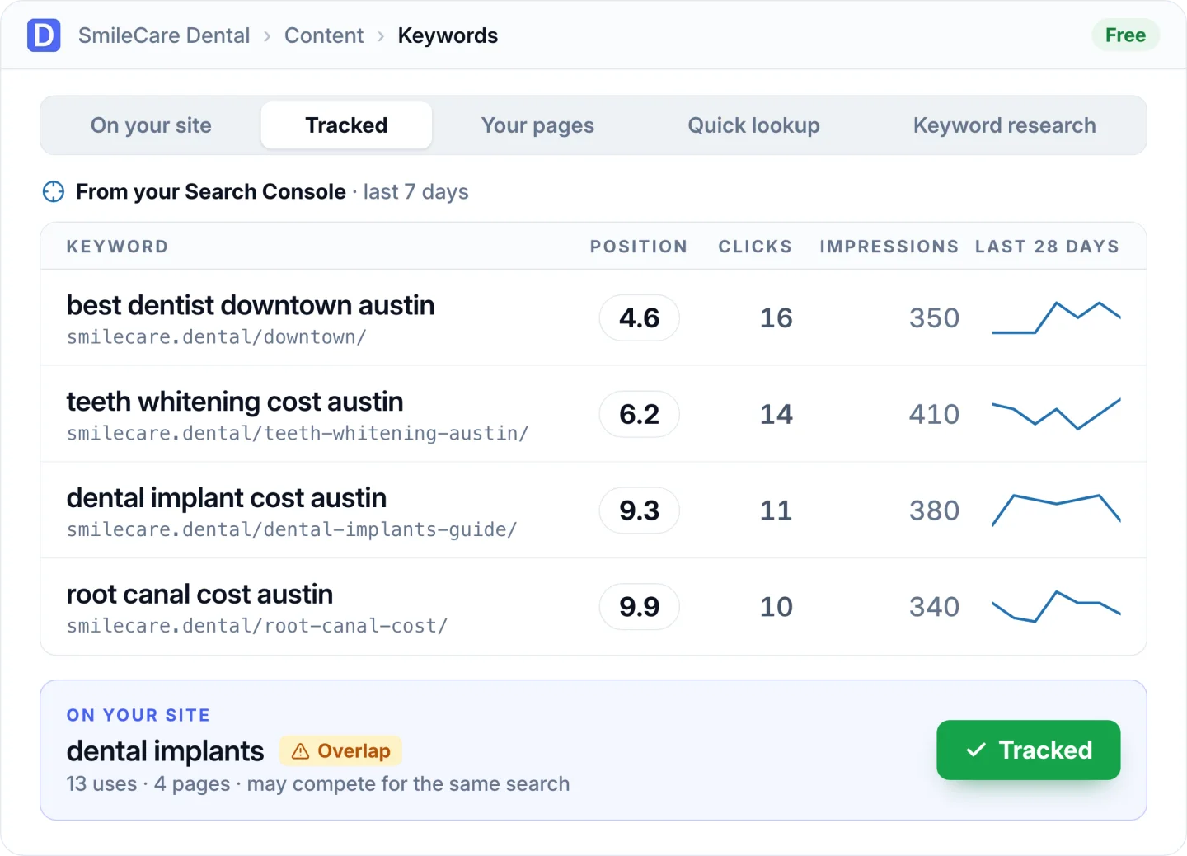Select the Tracked tab

tap(346, 125)
